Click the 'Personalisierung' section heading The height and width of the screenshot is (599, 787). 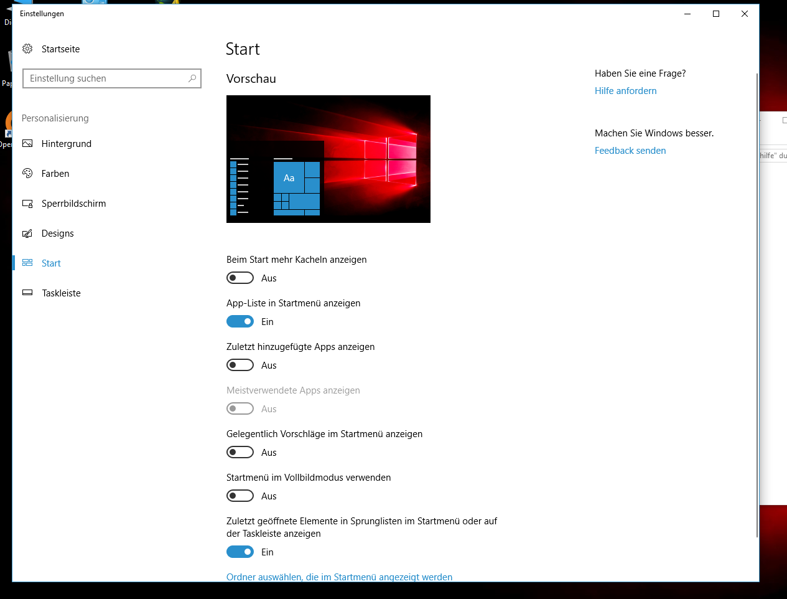click(55, 118)
